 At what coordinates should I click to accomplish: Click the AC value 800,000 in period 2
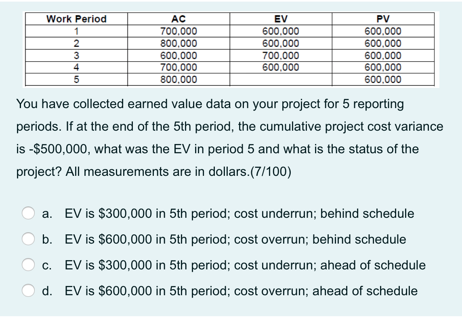[179, 43]
